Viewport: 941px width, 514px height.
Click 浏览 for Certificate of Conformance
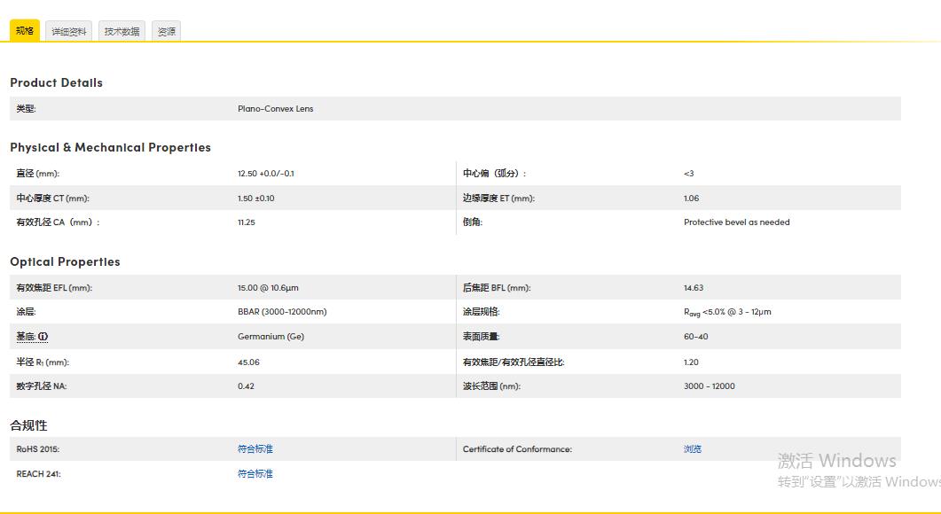(692, 448)
